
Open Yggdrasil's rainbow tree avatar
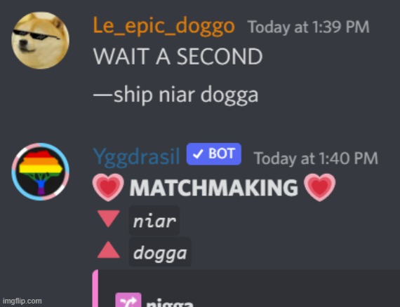click(x=40, y=172)
